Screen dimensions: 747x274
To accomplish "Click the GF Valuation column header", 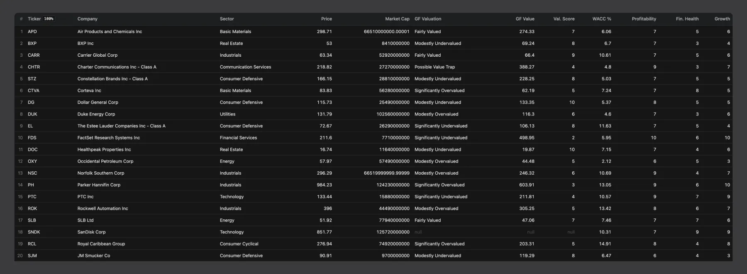I will (x=428, y=19).
